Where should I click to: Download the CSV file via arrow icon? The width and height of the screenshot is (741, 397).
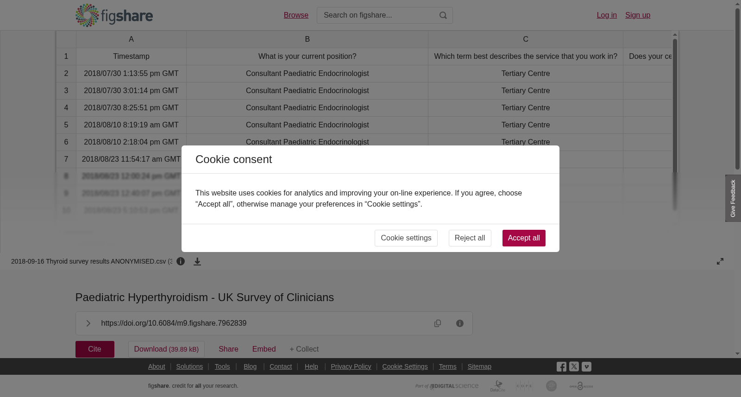[197, 261]
